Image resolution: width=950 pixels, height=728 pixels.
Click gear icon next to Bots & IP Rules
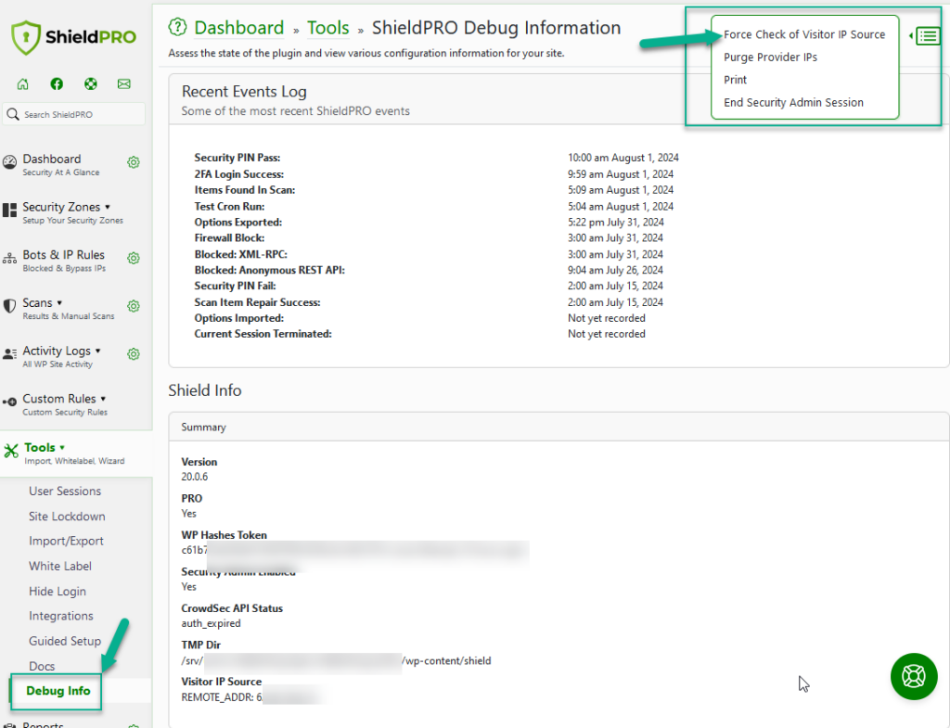tap(133, 258)
